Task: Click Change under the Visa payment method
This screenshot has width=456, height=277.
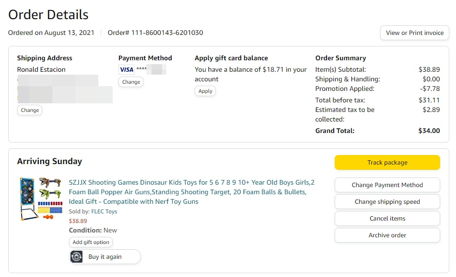Action: click(131, 82)
